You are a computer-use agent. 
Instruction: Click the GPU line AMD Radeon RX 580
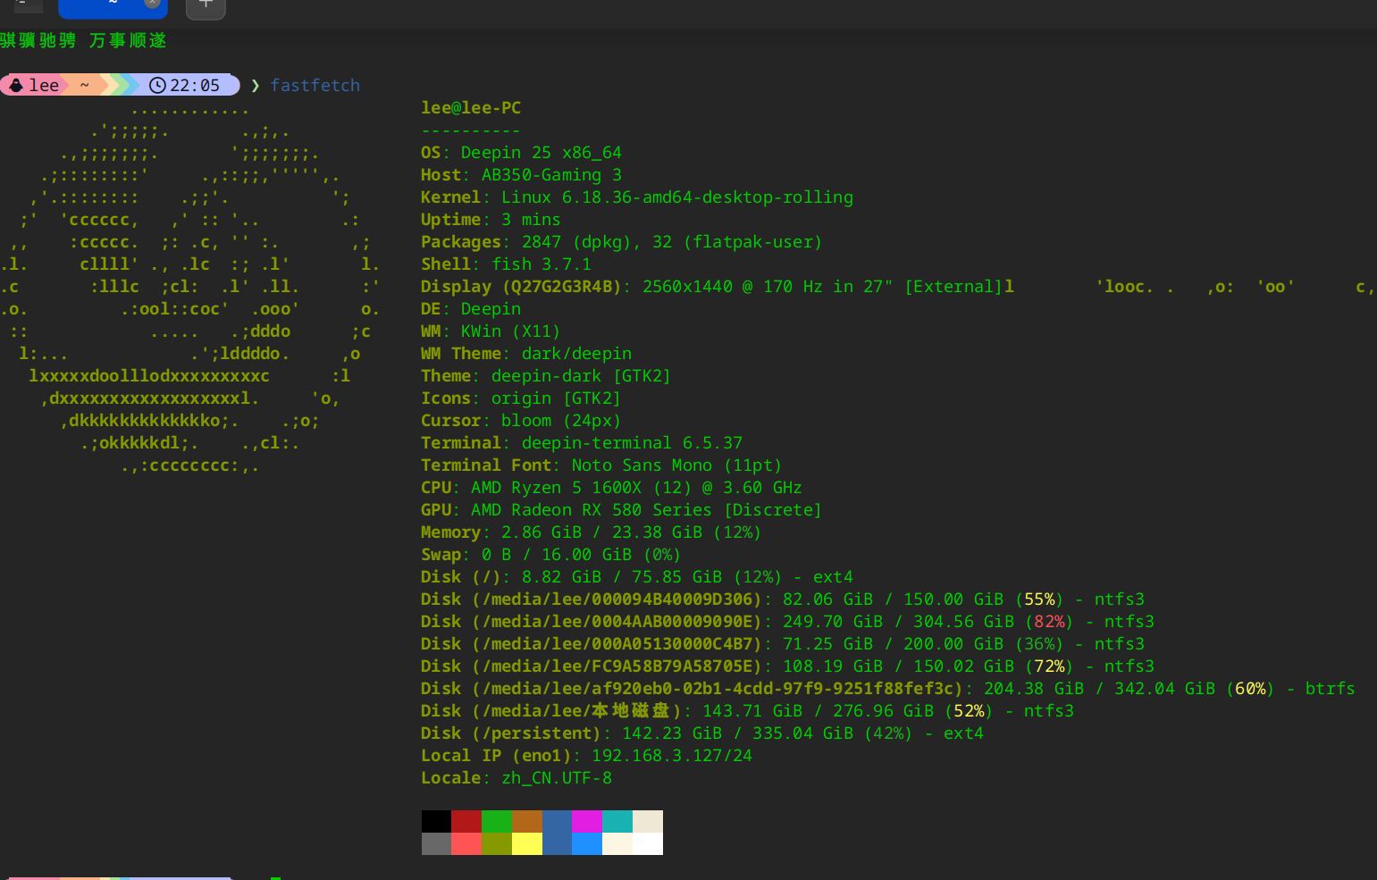click(x=621, y=510)
